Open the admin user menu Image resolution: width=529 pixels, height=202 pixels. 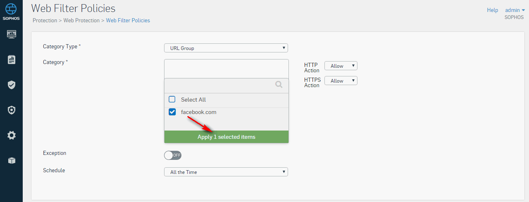click(515, 10)
